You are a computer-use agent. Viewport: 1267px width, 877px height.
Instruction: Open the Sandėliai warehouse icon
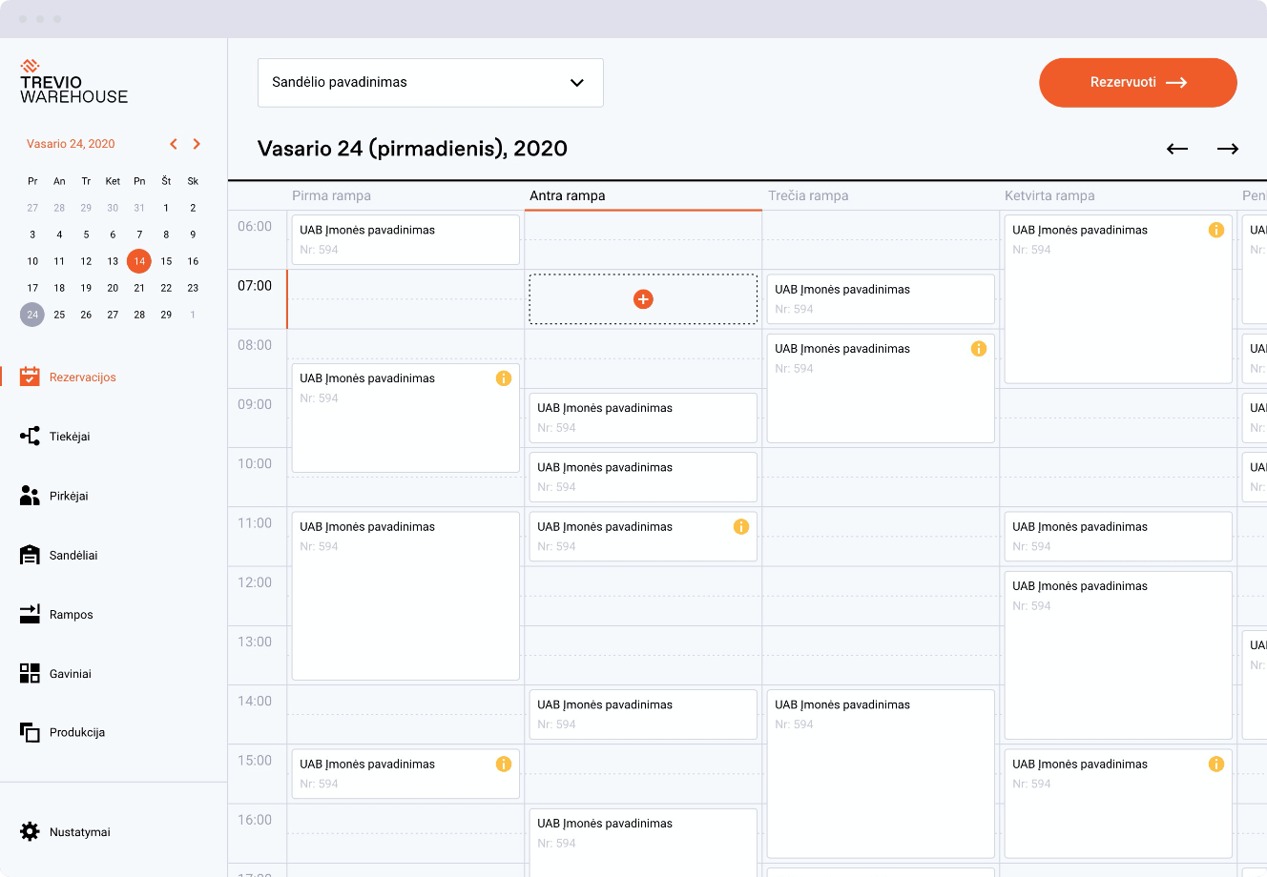point(30,555)
